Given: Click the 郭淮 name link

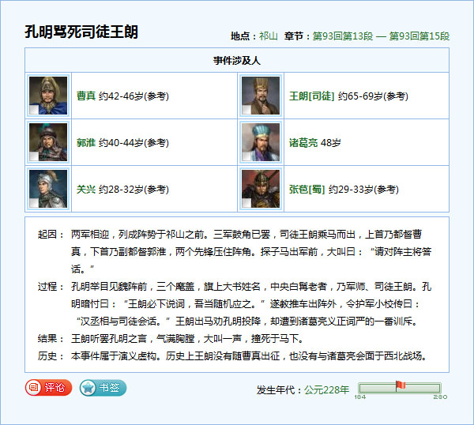Looking at the screenshot, I should pyautogui.click(x=85, y=143).
